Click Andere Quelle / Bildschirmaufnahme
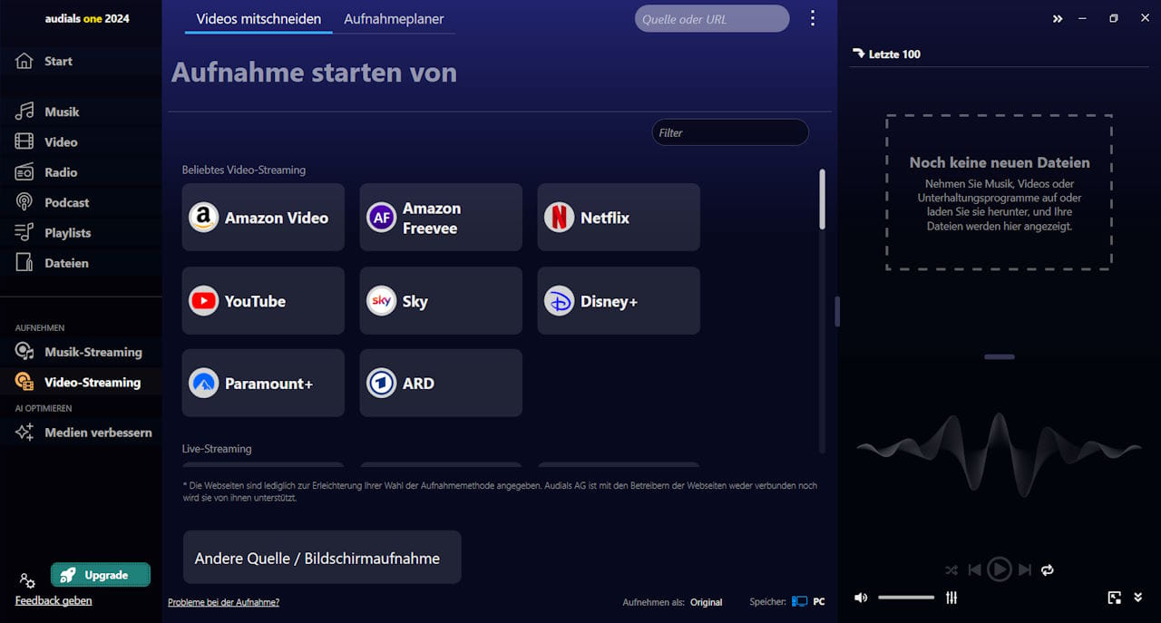1161x623 pixels. (x=321, y=558)
